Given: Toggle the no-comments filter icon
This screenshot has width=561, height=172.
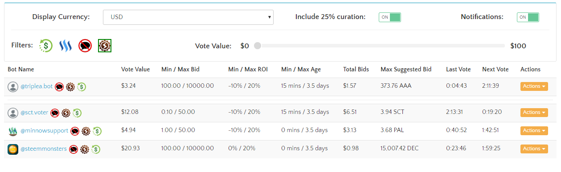Looking at the screenshot, I should 85,45.
